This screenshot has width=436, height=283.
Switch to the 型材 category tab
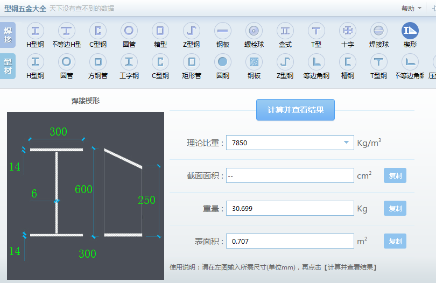click(x=8, y=66)
